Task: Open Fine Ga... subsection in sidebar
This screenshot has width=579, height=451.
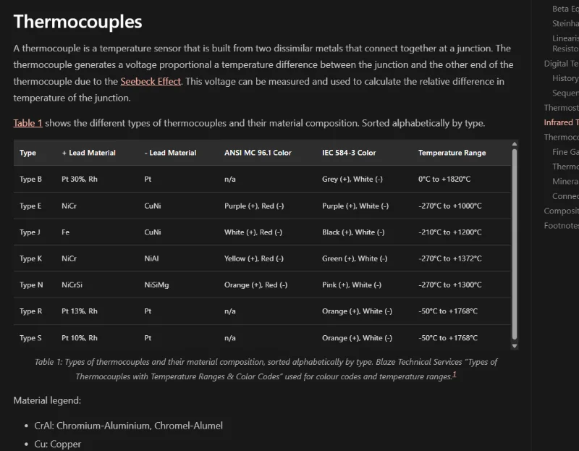Action: pos(565,152)
